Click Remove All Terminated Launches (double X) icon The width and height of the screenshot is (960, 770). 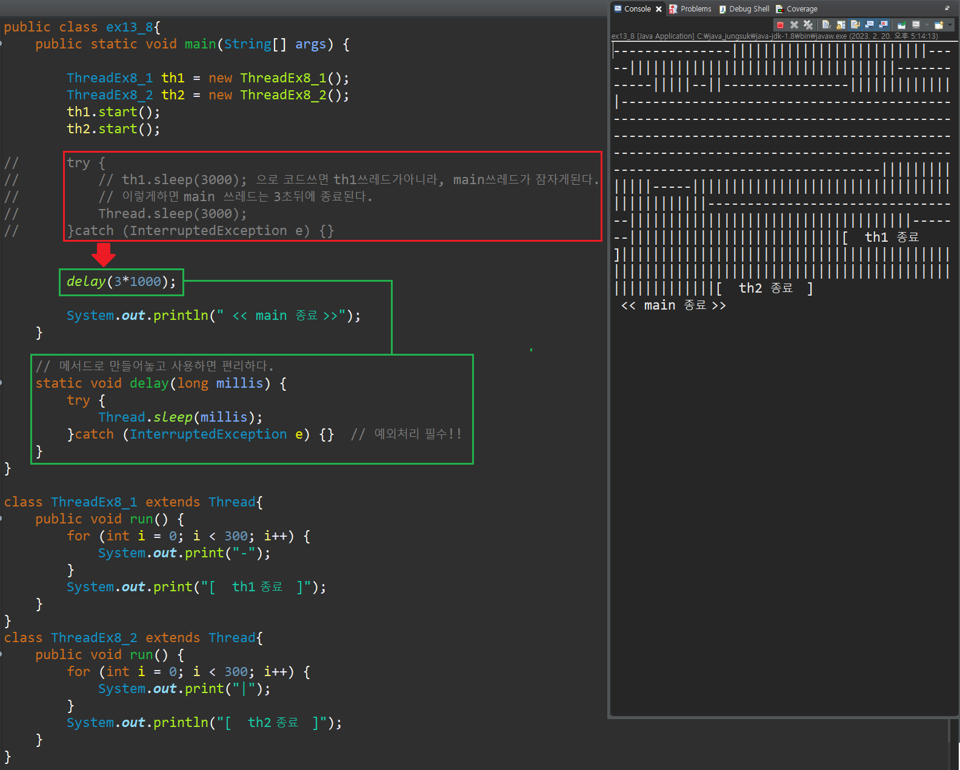tap(808, 25)
